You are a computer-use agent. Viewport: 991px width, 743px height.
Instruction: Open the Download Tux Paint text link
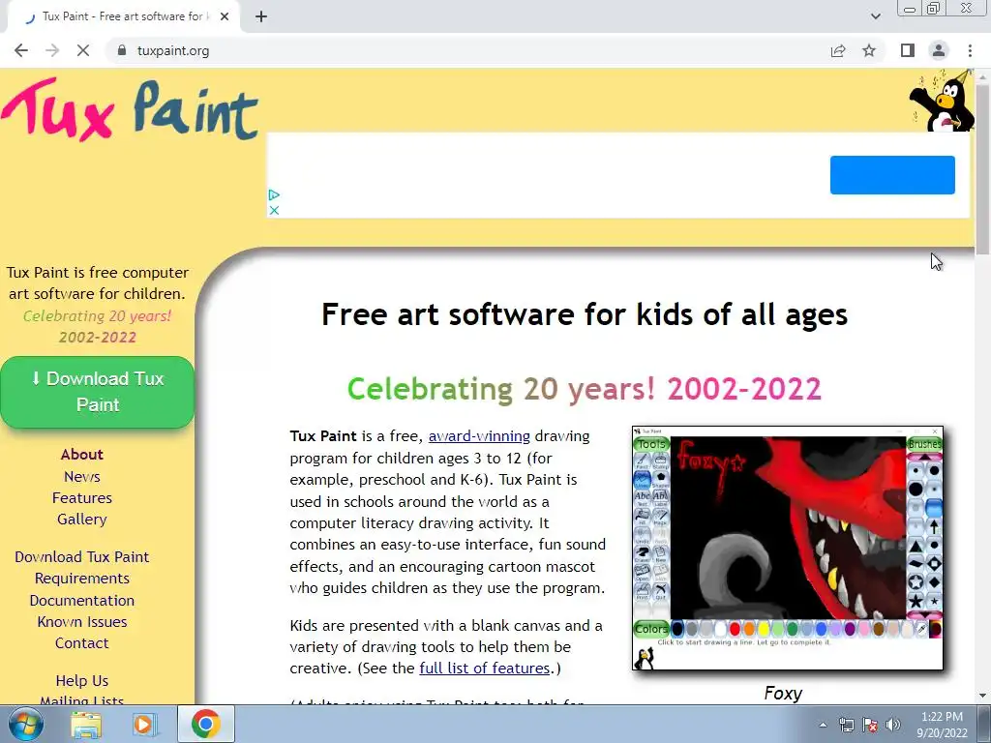[x=82, y=556]
